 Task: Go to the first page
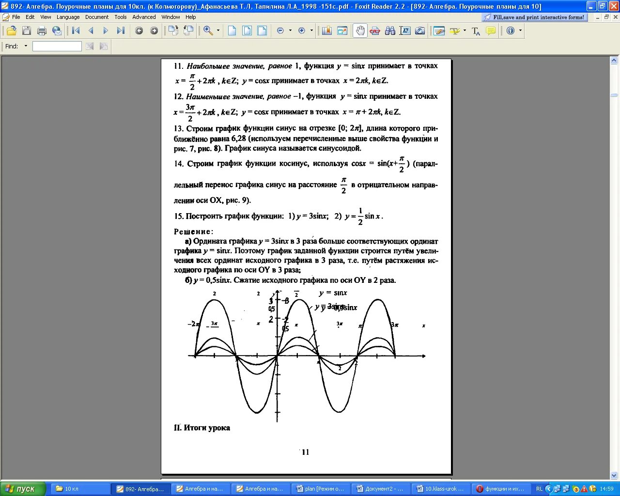(76, 31)
